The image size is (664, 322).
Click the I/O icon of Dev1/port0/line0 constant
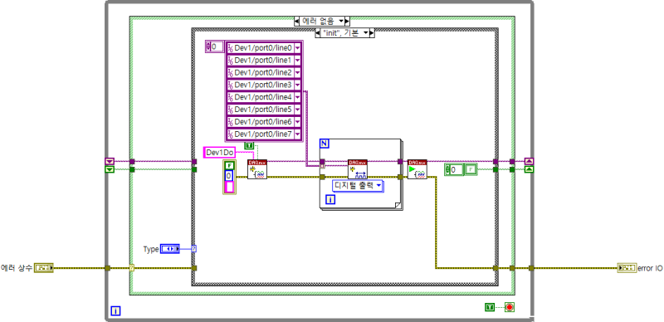231,47
